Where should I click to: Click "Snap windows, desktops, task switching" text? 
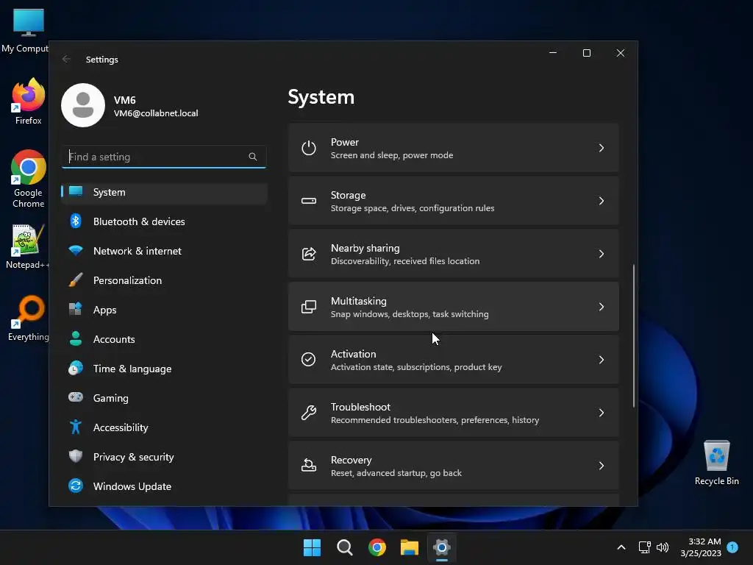[x=410, y=314]
